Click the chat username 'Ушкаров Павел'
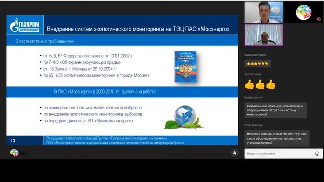This screenshot has width=324, height=182. point(255,55)
